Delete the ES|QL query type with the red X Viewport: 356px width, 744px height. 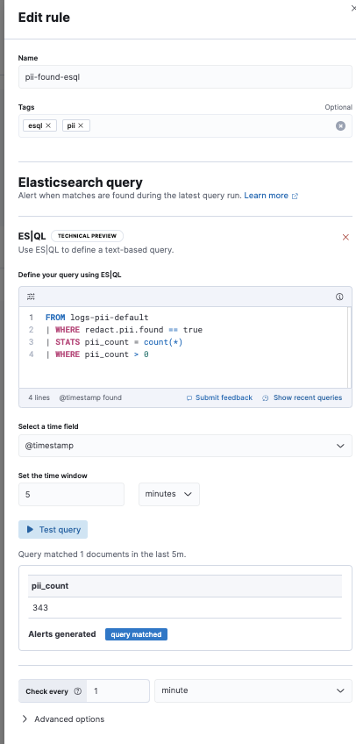tap(345, 237)
